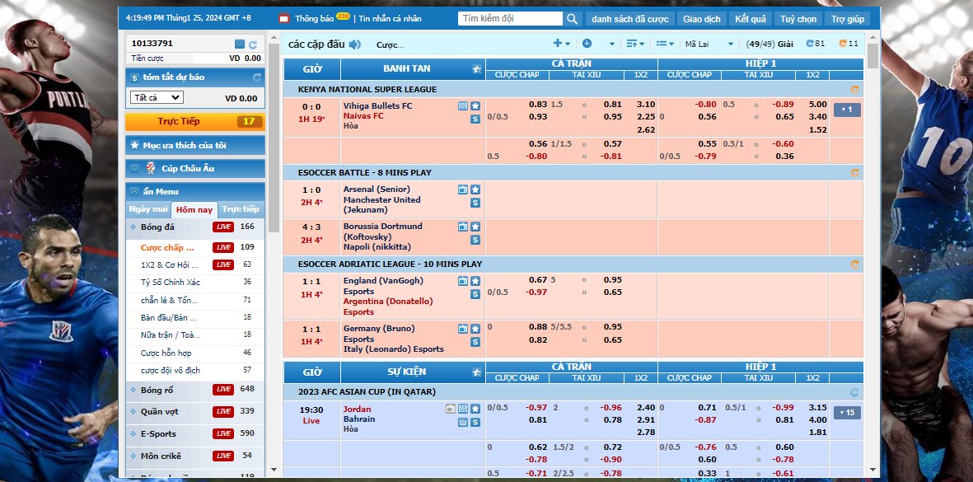Collapse ẩn Menu section

pos(195,192)
